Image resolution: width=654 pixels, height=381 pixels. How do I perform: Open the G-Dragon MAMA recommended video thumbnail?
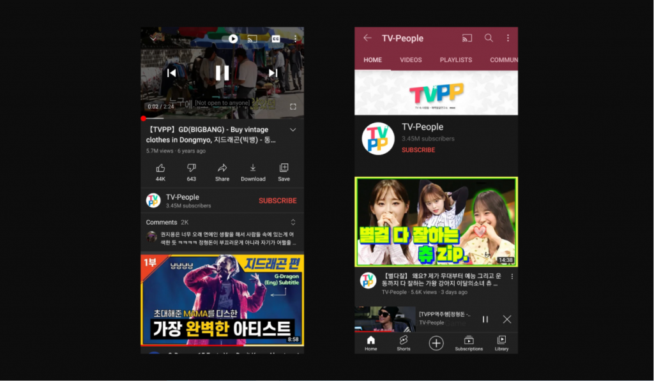pos(222,300)
